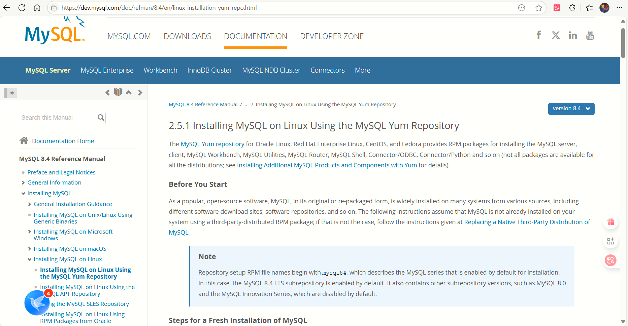Open the DOWNLOADS top menu
628x326 pixels.
pos(188,36)
